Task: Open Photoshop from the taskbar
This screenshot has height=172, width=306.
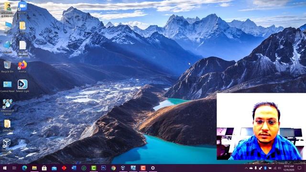Action: 103,168
